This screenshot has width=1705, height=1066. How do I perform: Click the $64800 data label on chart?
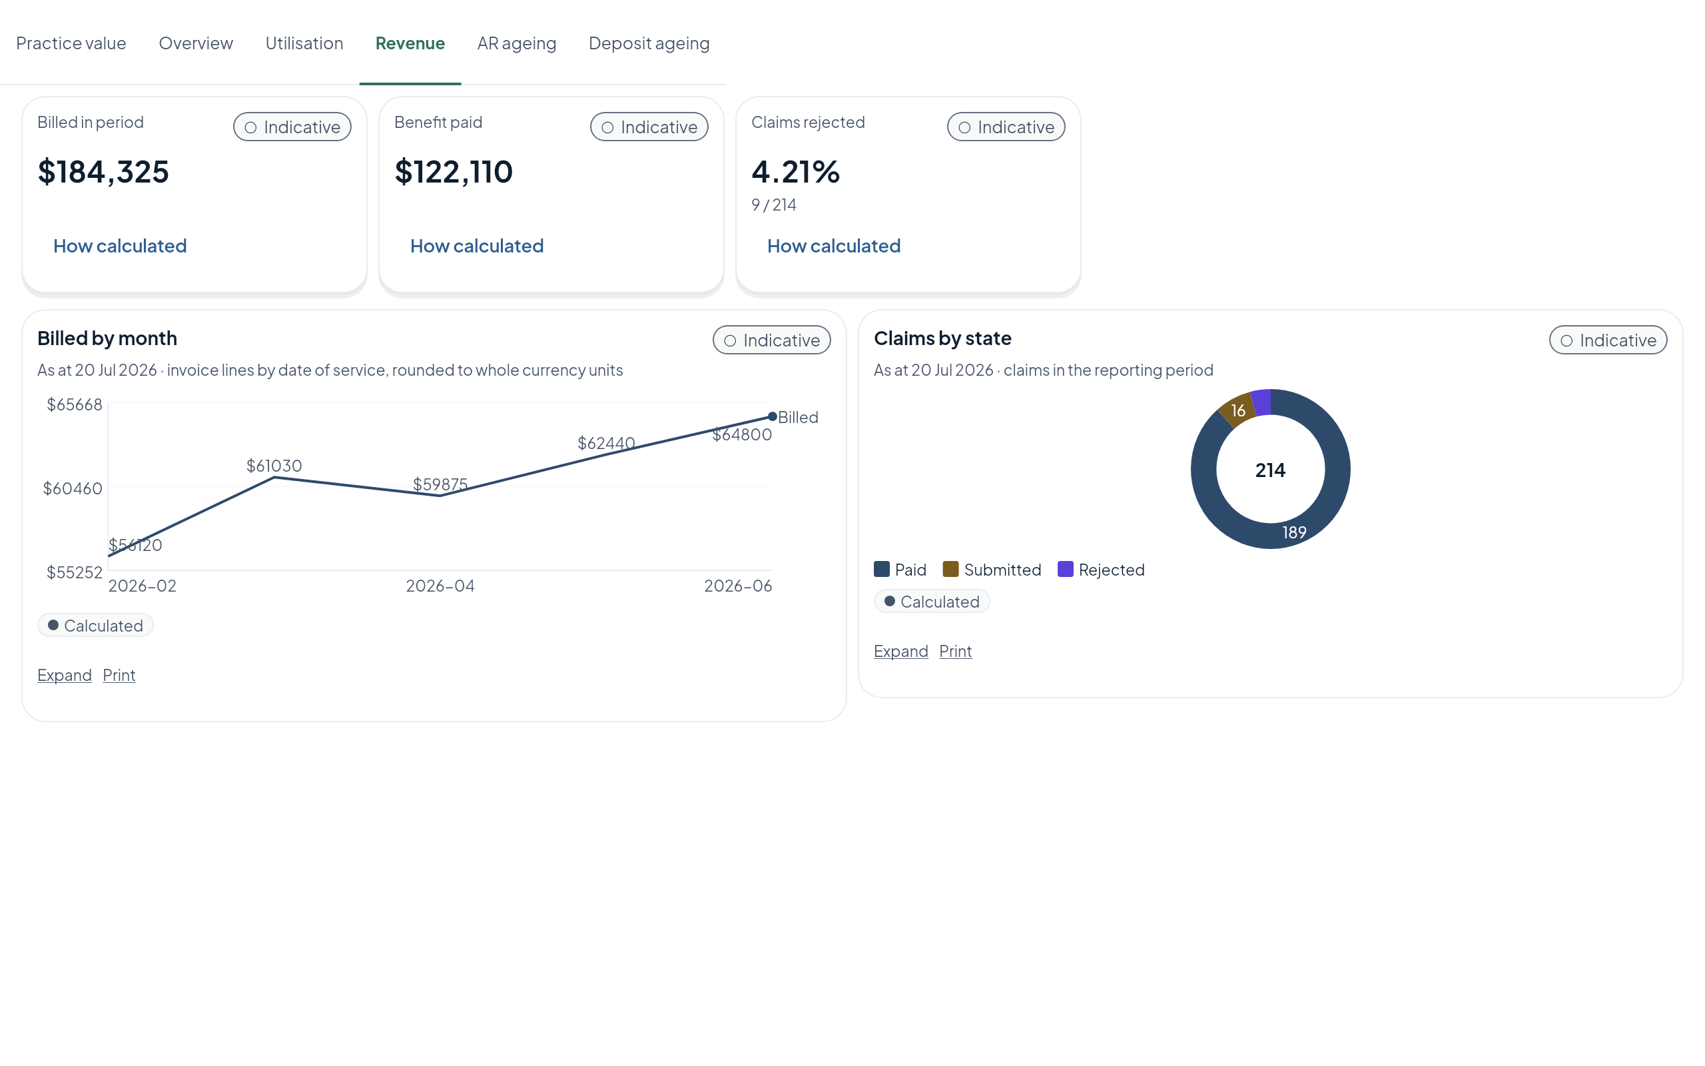click(742, 434)
